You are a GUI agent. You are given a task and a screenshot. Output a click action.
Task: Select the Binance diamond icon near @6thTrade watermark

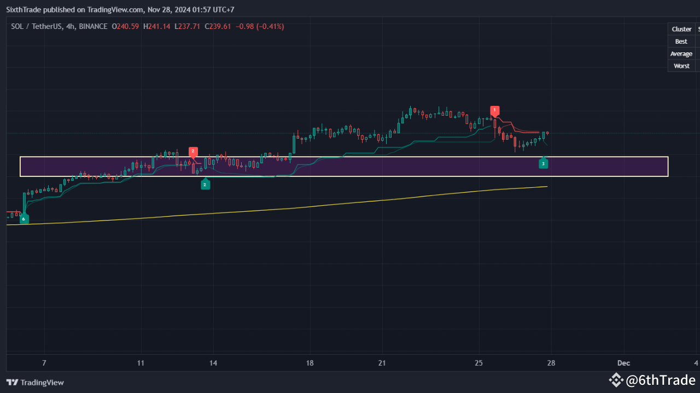click(616, 380)
